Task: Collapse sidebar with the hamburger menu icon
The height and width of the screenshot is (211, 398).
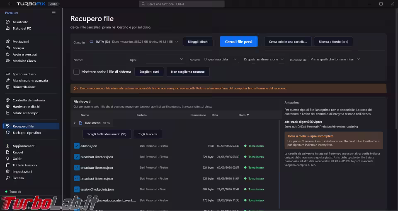Action: 53,13
